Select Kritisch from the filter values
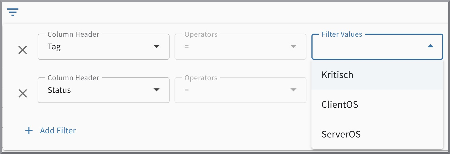The width and height of the screenshot is (450, 154). 337,75
